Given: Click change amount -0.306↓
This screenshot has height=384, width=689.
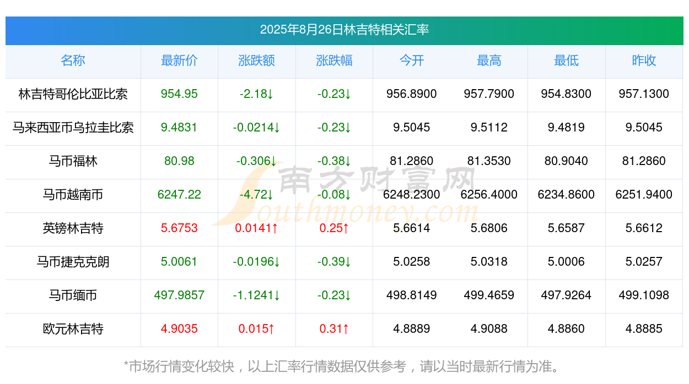Looking at the screenshot, I should (x=256, y=161).
